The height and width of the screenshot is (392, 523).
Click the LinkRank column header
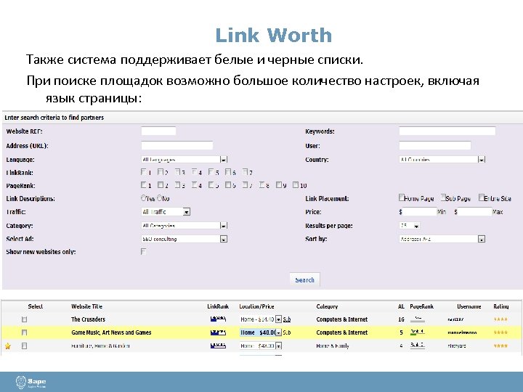(218, 306)
